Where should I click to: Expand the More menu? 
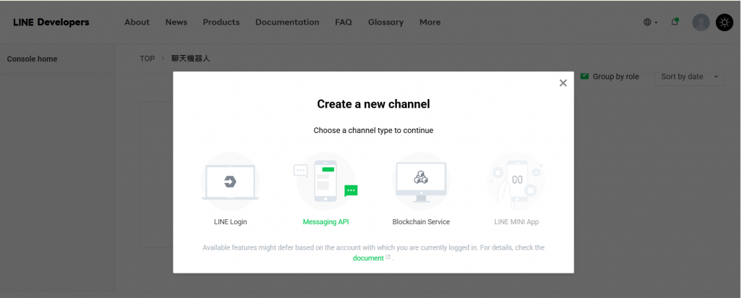(430, 22)
